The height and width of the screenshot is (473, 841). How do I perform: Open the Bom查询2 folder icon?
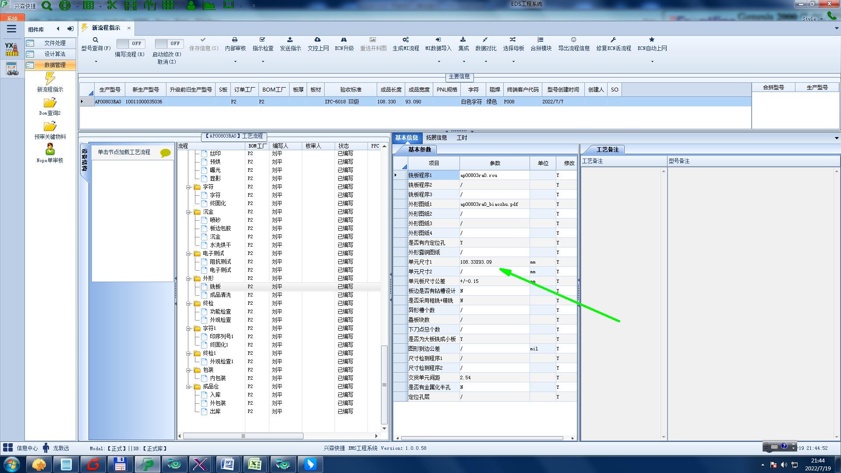tap(50, 103)
